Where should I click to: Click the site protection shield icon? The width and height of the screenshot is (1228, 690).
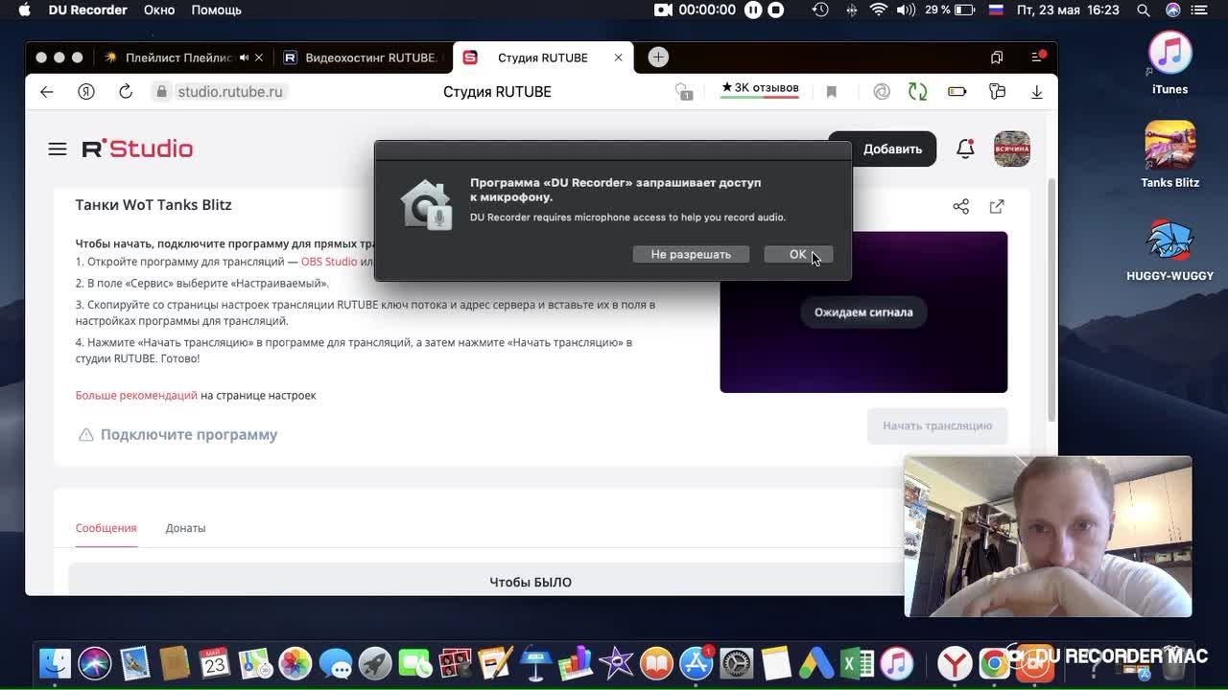[683, 92]
